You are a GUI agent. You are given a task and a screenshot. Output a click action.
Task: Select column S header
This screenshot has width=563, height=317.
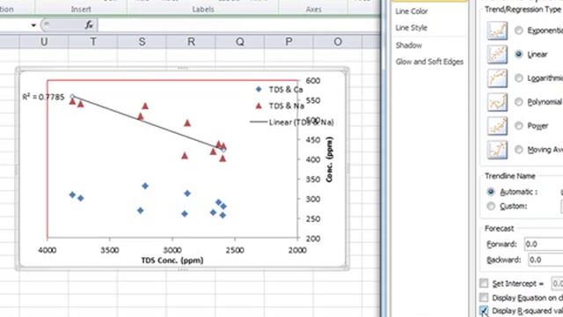point(142,41)
